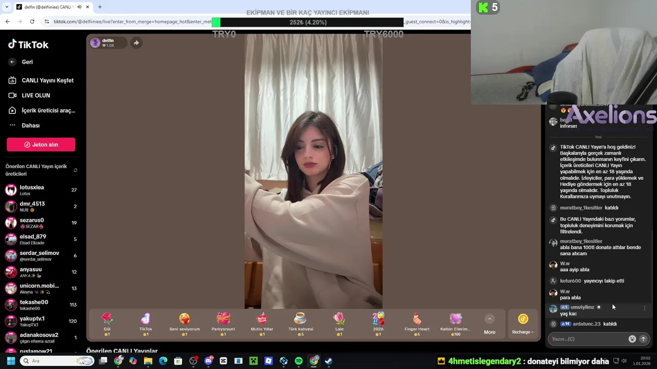Screen dimensions: 657x369
Task: Send the Mutlu Yıllar gift
Action: pyautogui.click(x=262, y=324)
